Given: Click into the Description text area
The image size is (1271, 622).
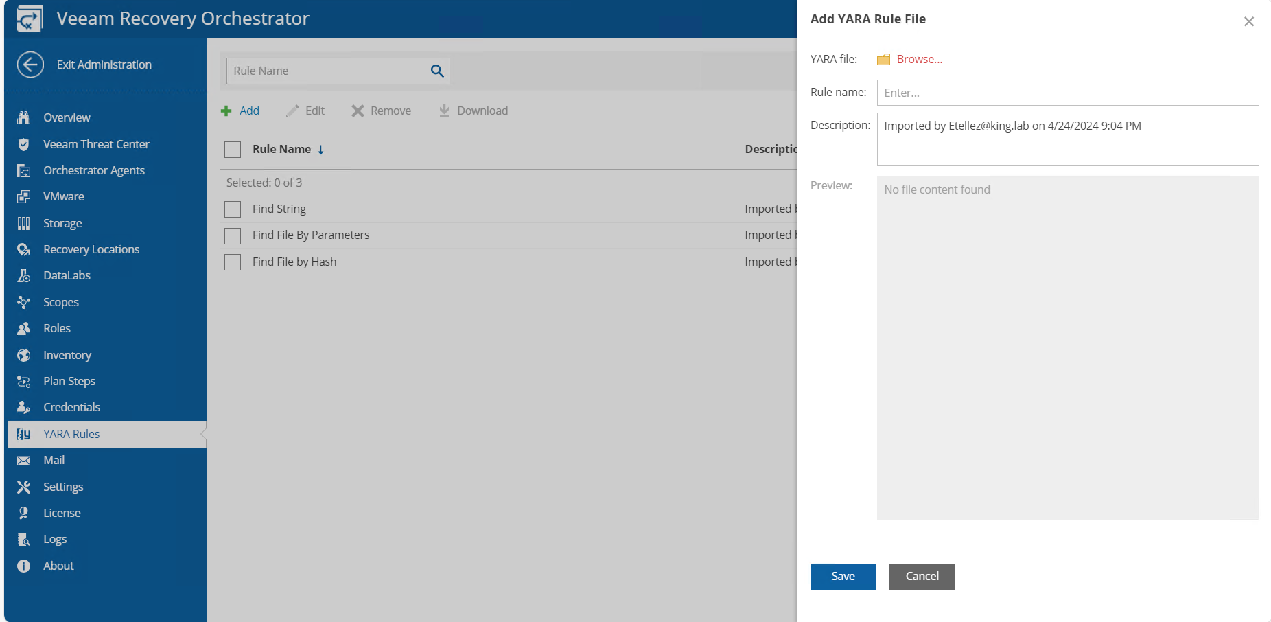Looking at the screenshot, I should [1067, 139].
